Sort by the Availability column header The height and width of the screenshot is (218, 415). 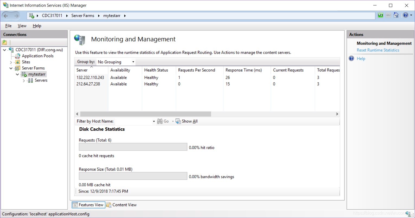[x=125, y=70]
